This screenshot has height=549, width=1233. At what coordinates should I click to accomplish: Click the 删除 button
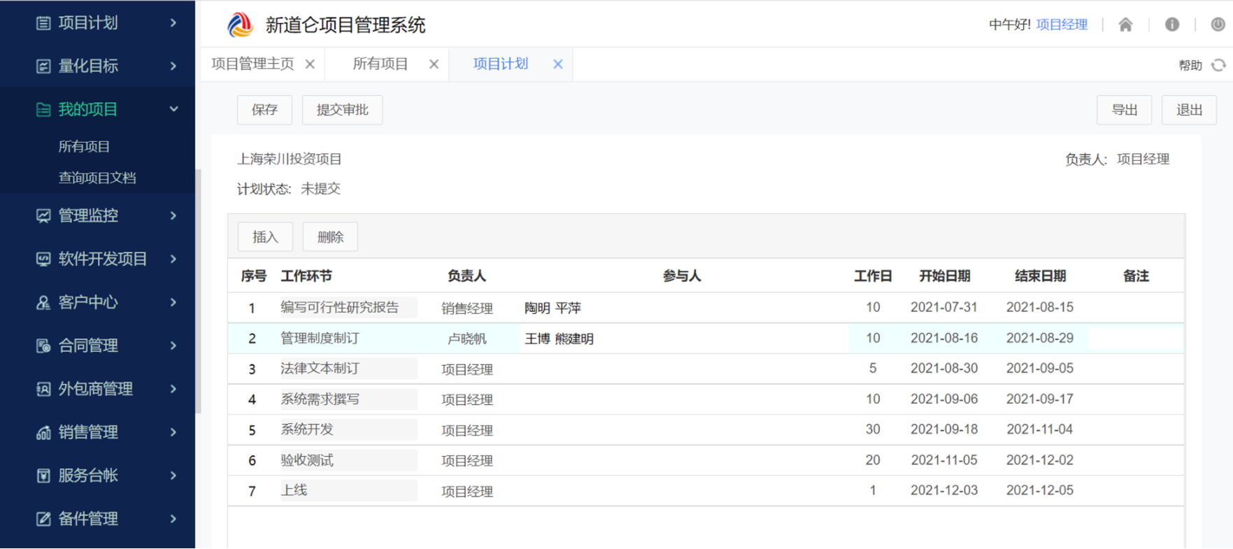330,237
